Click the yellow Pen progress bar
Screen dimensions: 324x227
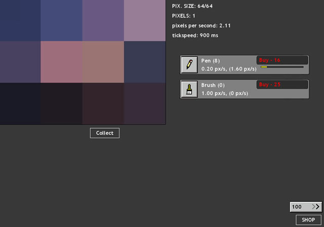pyautogui.click(x=282, y=67)
